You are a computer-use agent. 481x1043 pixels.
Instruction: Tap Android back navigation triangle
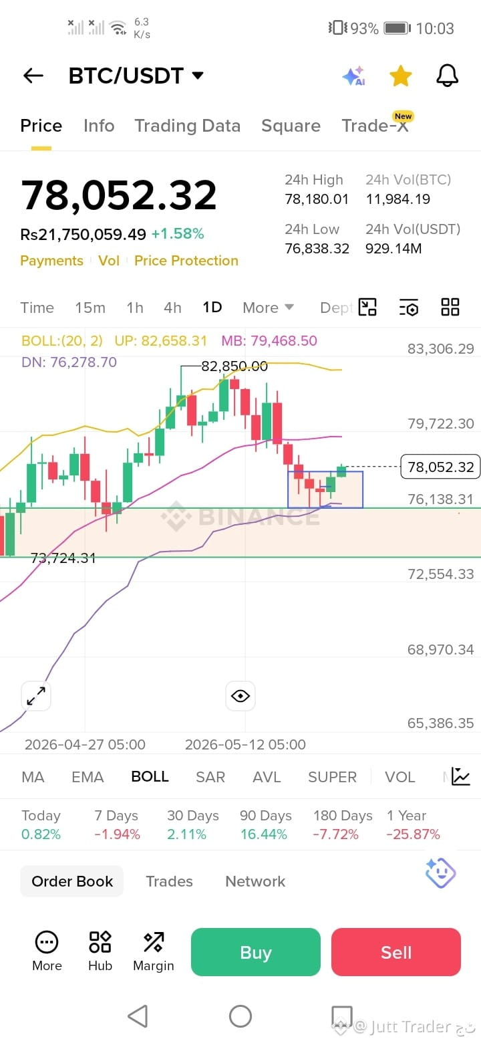[138, 1016]
